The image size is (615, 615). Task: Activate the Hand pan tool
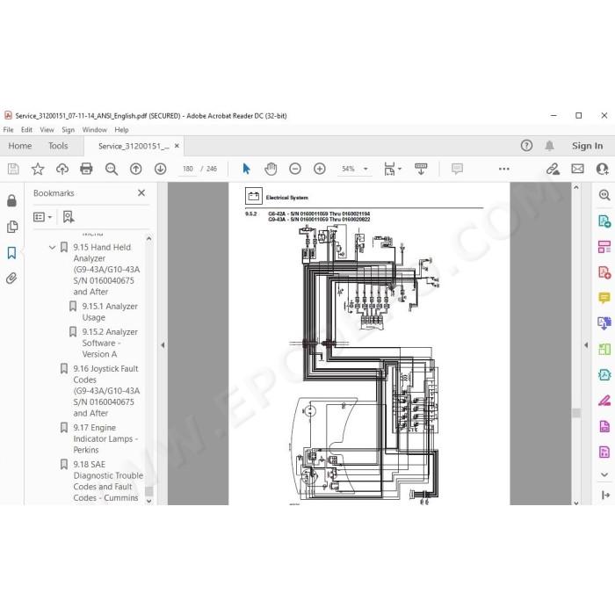click(271, 169)
